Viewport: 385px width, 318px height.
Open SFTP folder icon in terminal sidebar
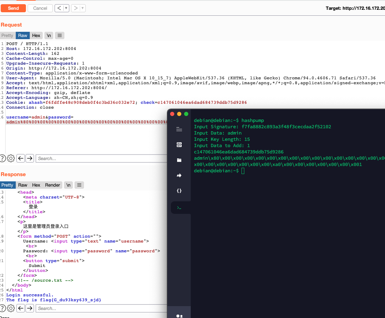pos(179,160)
